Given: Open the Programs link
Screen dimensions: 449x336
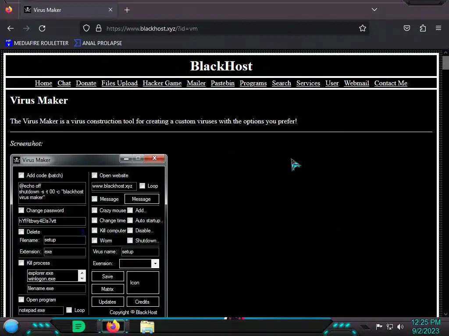Looking at the screenshot, I should (x=253, y=83).
